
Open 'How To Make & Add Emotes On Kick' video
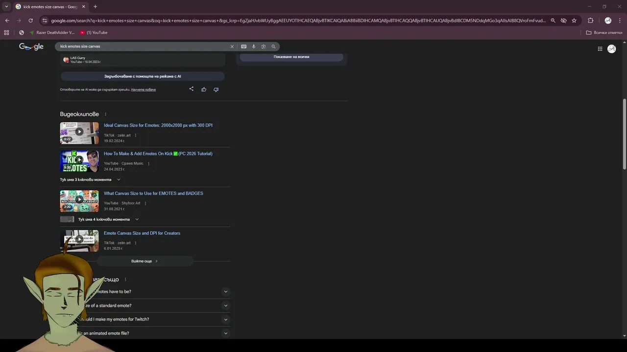pos(158,154)
